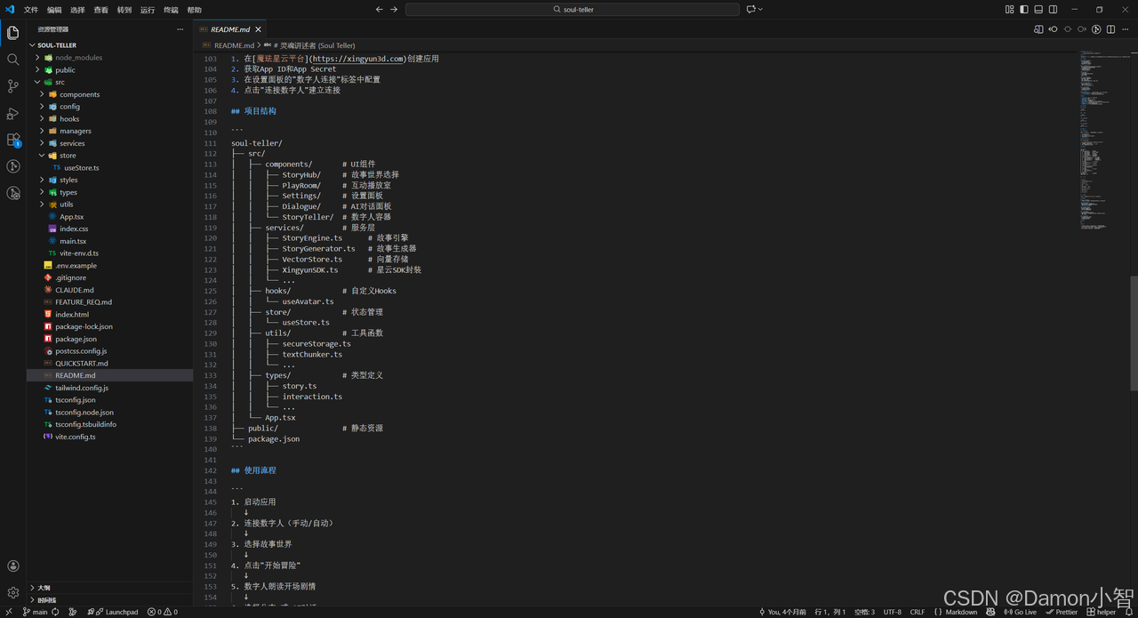Click errors and warnings counter
The height and width of the screenshot is (618, 1138).
[x=163, y=612]
